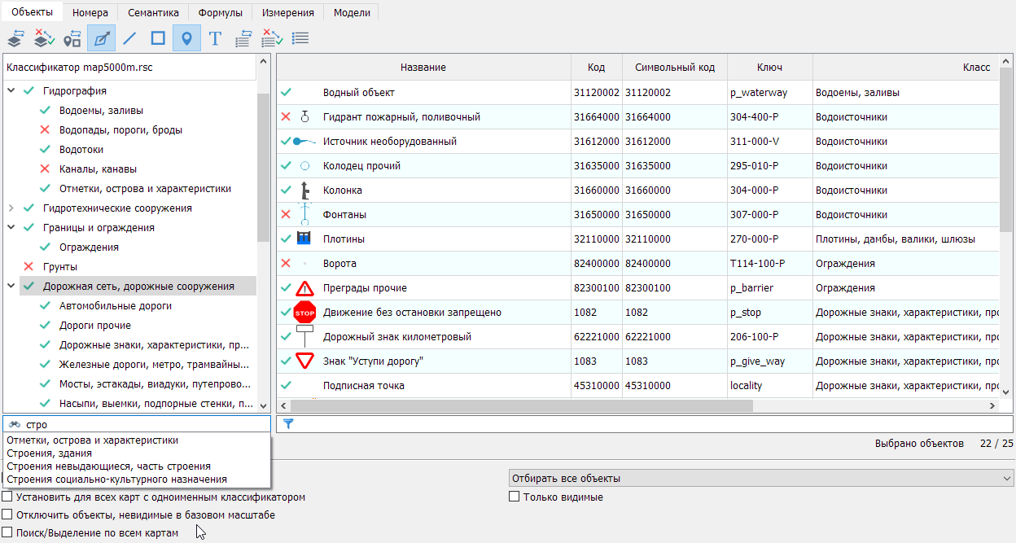Check 'Отключить объекты, невидимые в базовом масштабе'
This screenshot has width=1016, height=543.
tap(7, 515)
